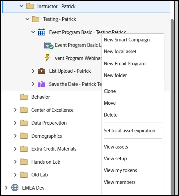179x196 pixels.
Task: Click the landing page icon with green check
Action: click(49, 45)
